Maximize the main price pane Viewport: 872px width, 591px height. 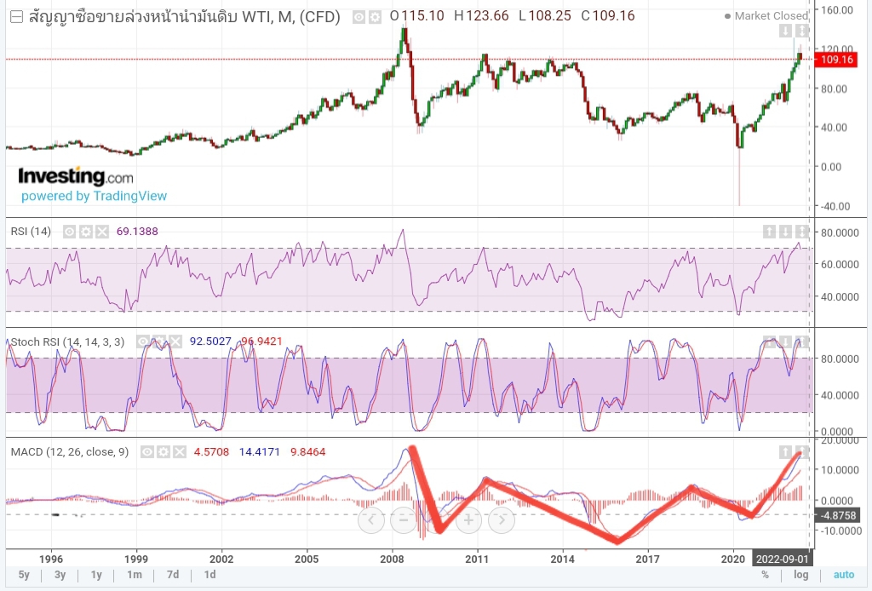[801, 31]
